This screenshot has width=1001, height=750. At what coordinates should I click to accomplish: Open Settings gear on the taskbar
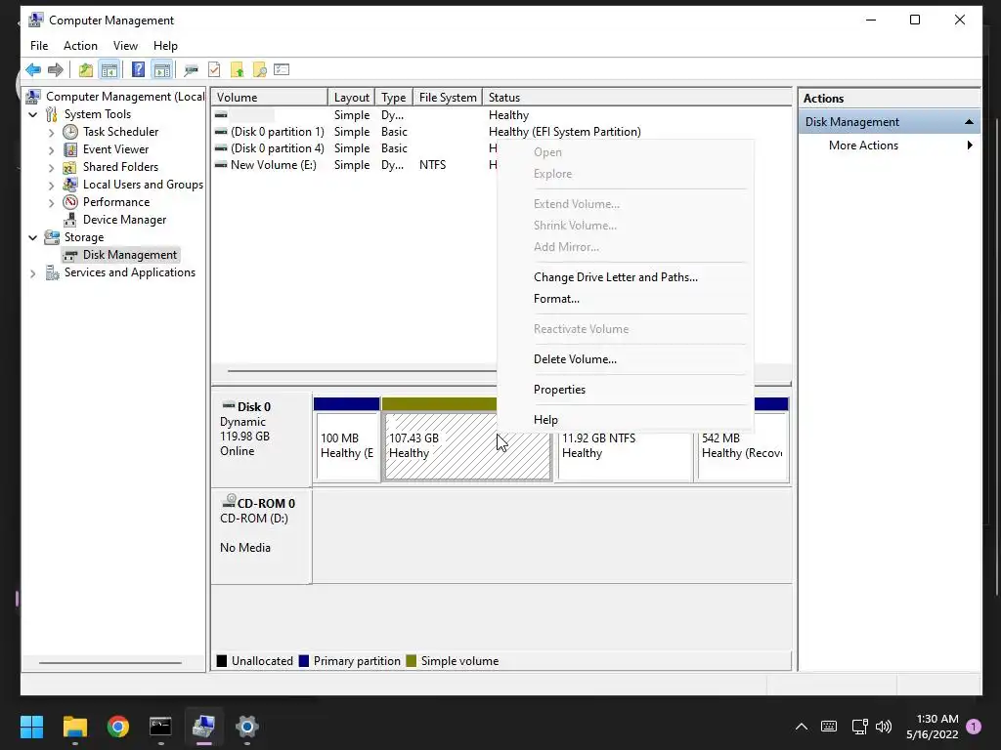[247, 727]
